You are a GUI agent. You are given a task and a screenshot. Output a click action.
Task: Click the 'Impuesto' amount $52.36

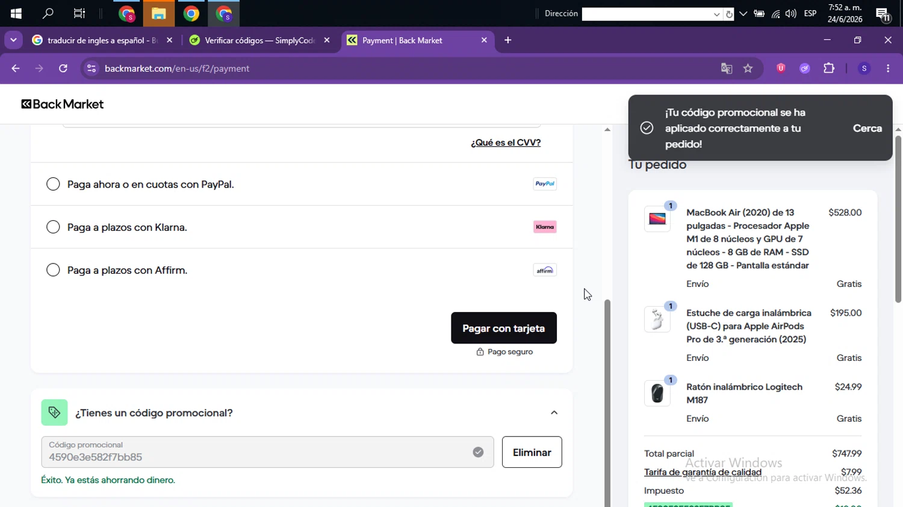tap(848, 491)
